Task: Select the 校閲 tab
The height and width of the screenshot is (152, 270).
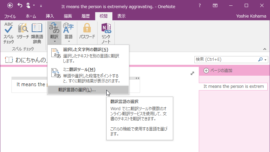Action: pyautogui.click(x=104, y=16)
